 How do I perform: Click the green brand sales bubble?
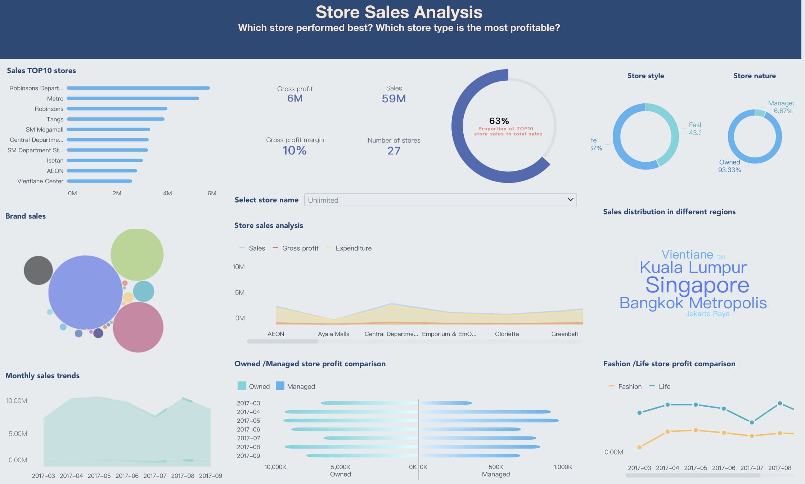point(137,254)
